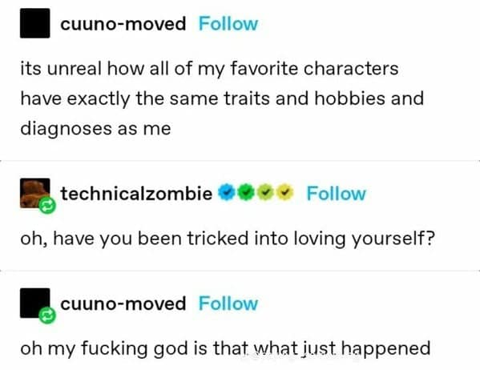Open cuuno-moved username on the last reblog

pos(123,304)
